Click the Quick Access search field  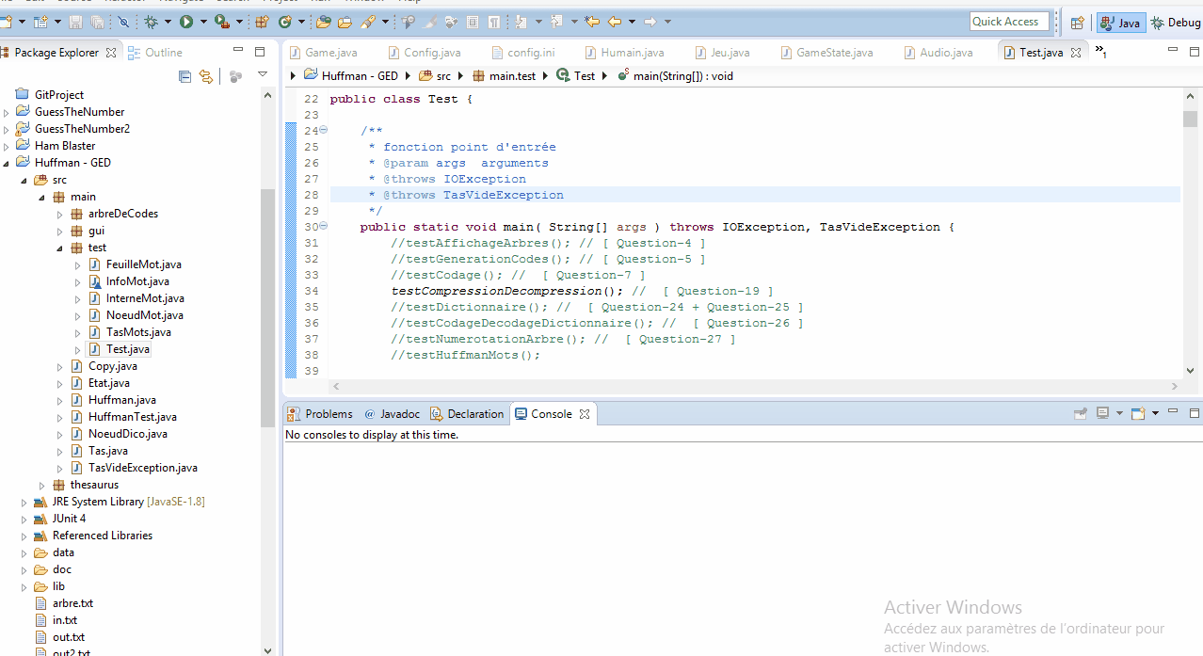pos(1009,22)
